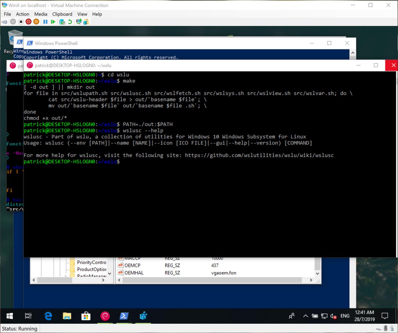Open the View menu

82,14
